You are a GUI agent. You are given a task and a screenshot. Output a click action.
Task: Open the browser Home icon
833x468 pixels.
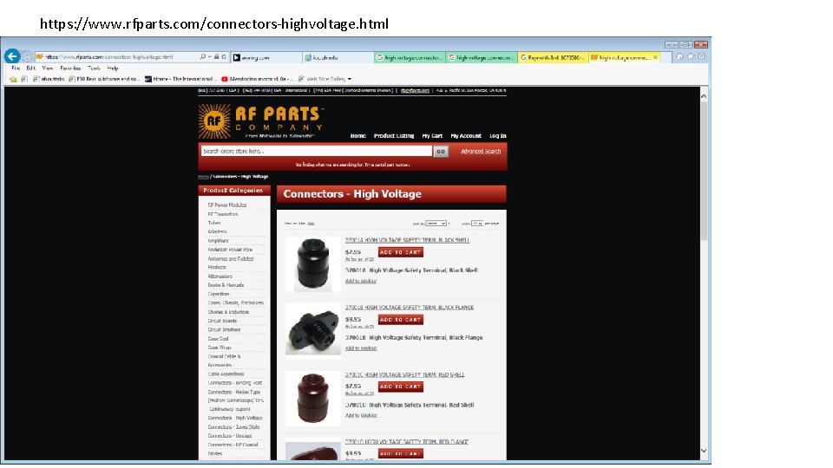679,56
